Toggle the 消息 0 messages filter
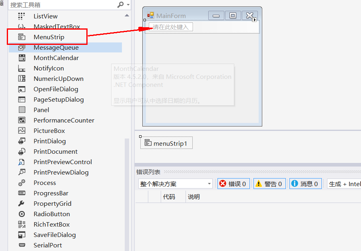This screenshot has height=251, width=361. tap(305, 183)
